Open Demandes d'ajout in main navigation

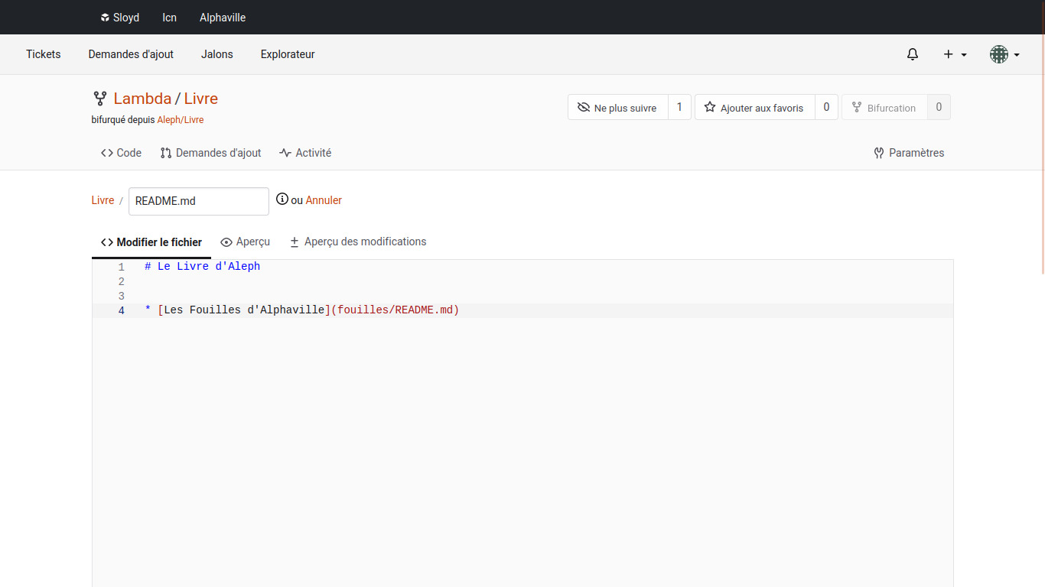pyautogui.click(x=131, y=54)
